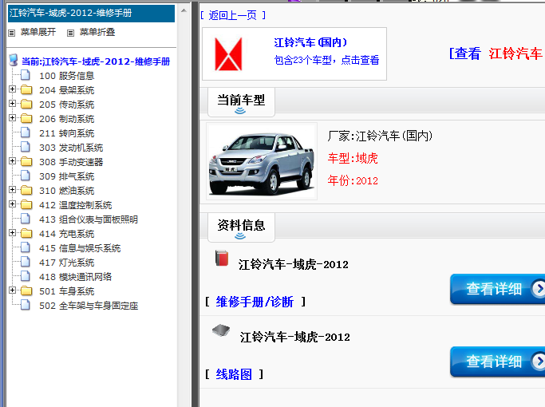Click the 菜单折叠 collapse menu icon
The height and width of the screenshot is (407, 545).
[x=71, y=33]
